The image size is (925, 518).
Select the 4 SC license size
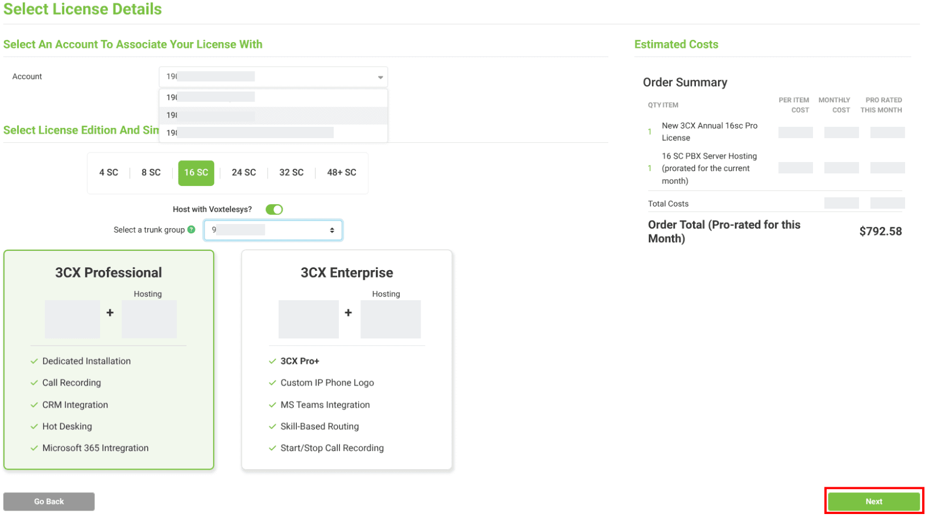[x=109, y=173]
